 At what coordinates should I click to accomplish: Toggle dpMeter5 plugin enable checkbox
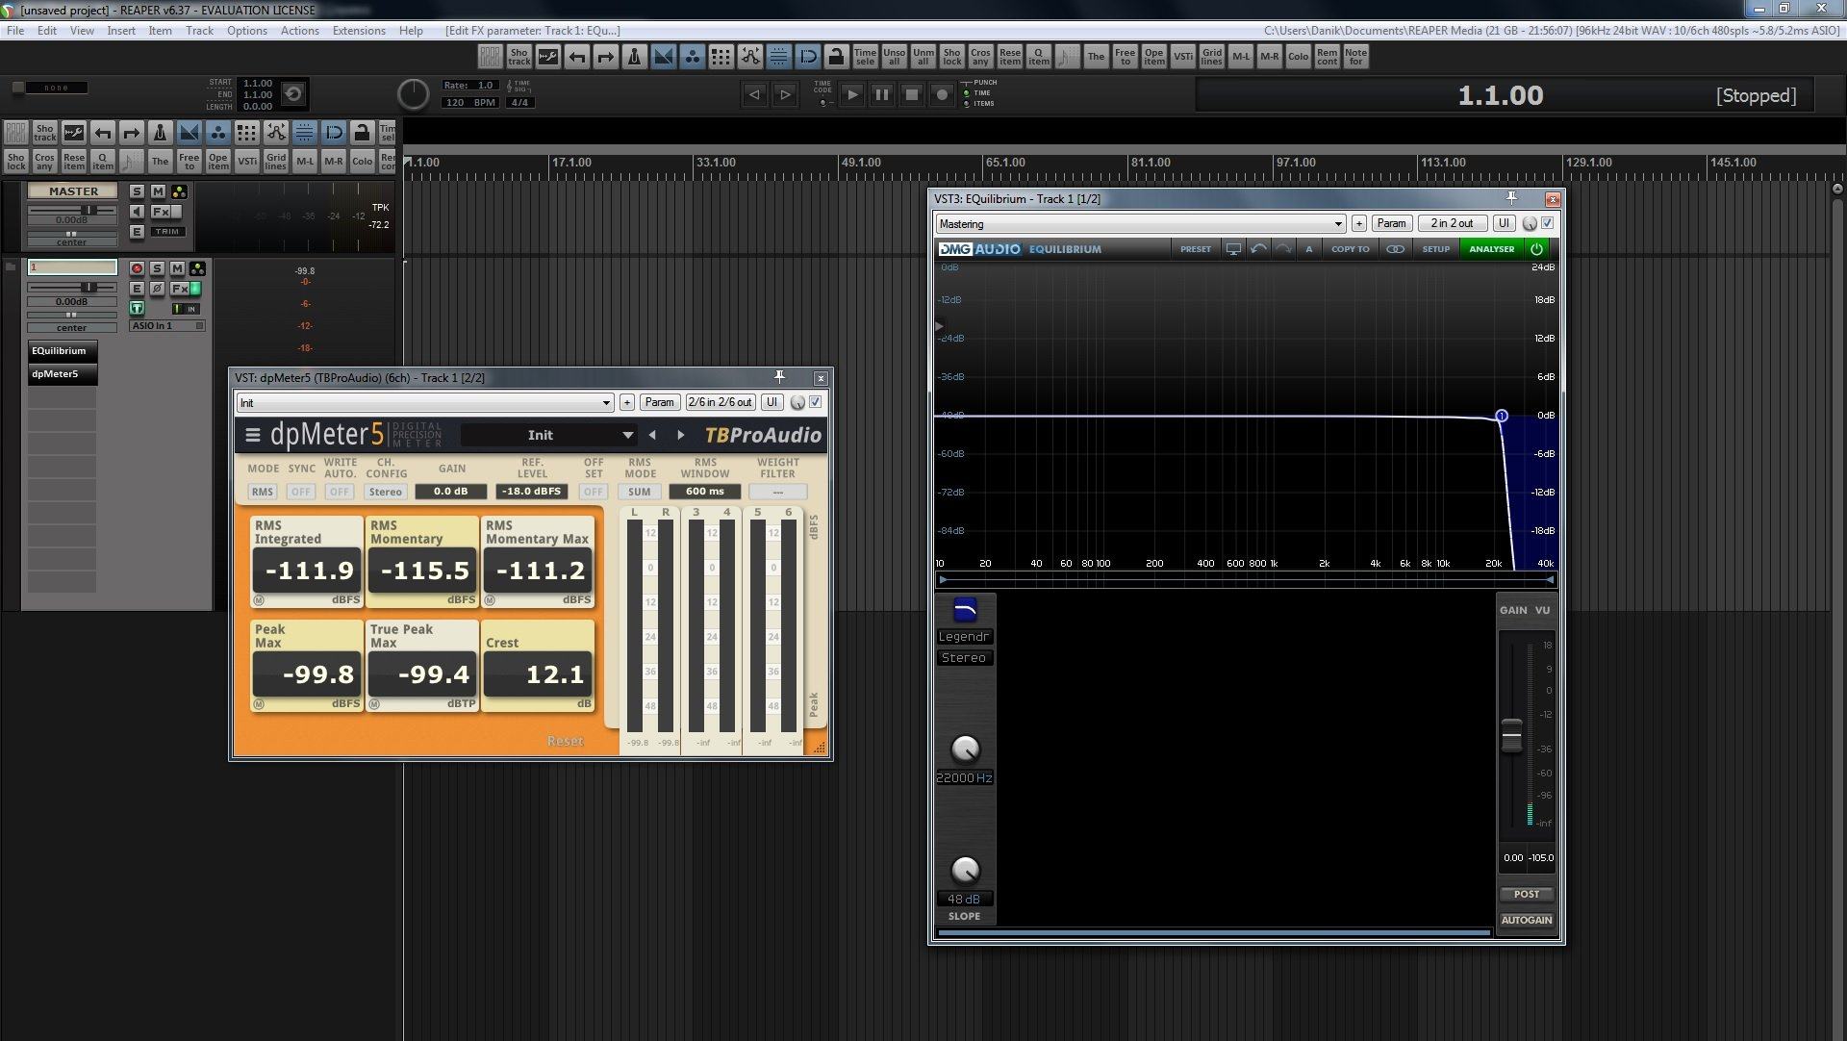point(816,402)
